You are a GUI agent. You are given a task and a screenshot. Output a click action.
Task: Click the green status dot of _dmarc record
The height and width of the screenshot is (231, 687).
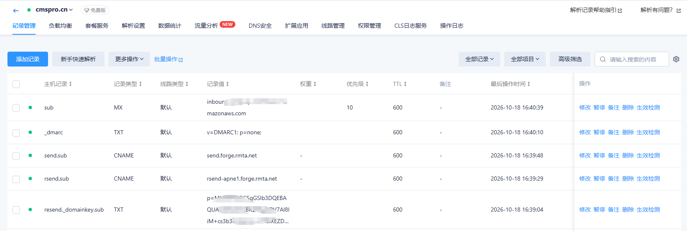coord(30,132)
